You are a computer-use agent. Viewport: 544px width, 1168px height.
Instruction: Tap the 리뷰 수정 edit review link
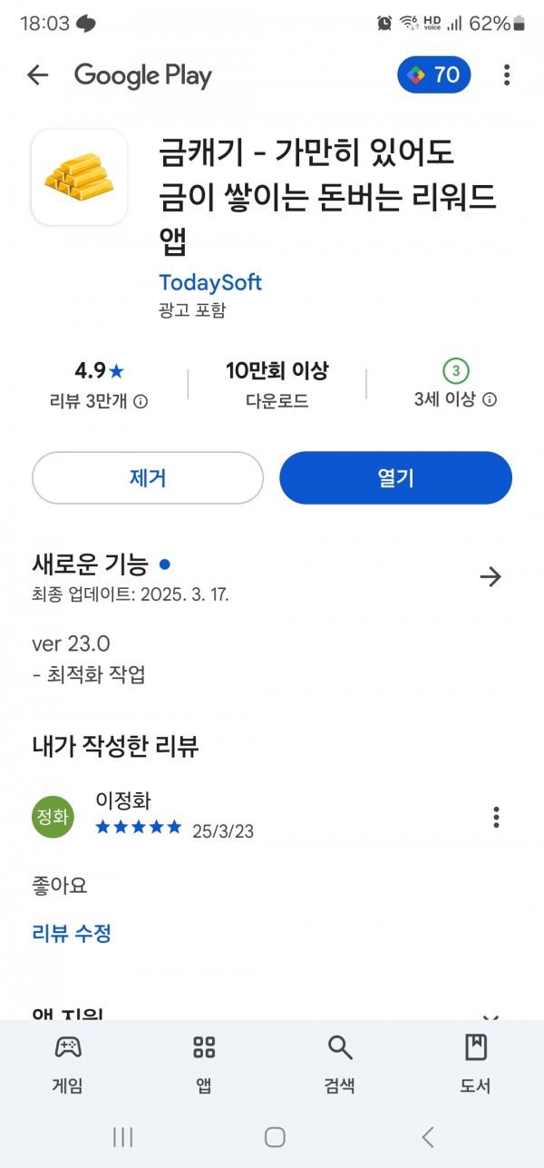[72, 933]
